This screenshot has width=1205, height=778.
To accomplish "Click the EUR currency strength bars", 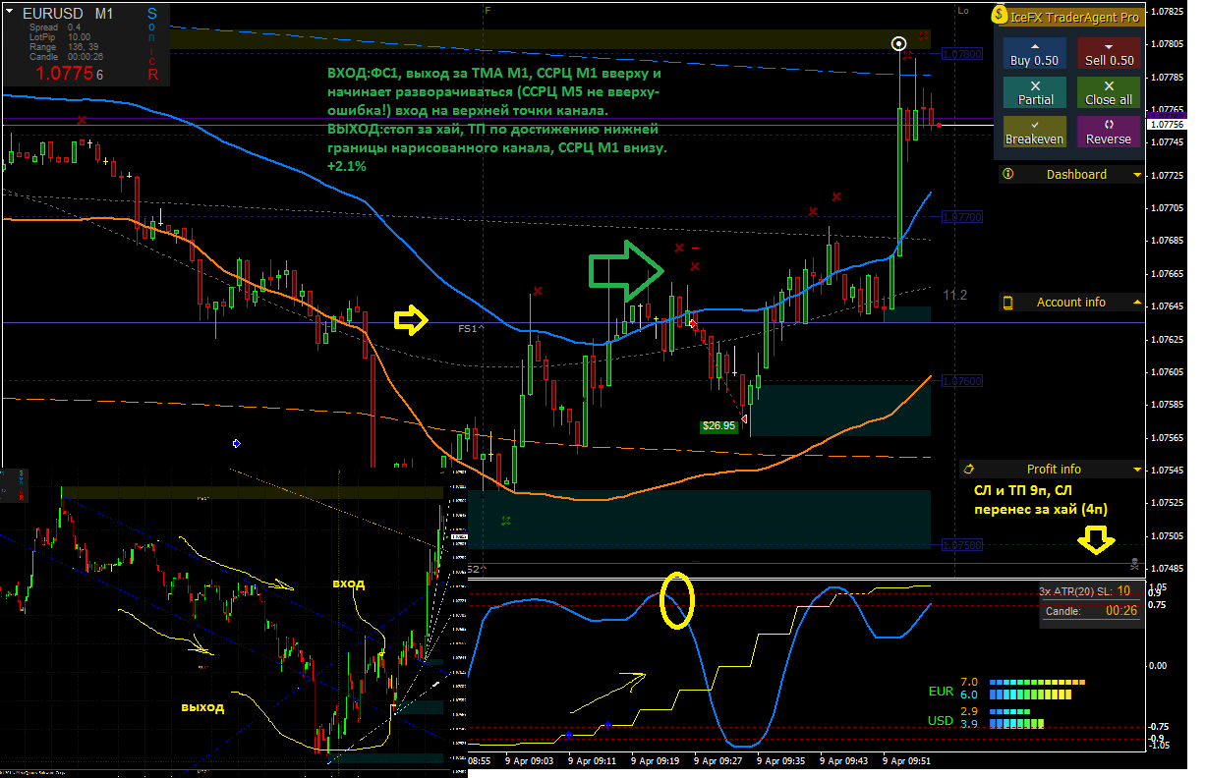I will (1036, 688).
